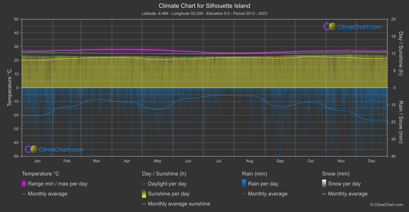409x212 pixels.
Task: Click the 'Jan' month label on x-axis
Action: point(37,161)
